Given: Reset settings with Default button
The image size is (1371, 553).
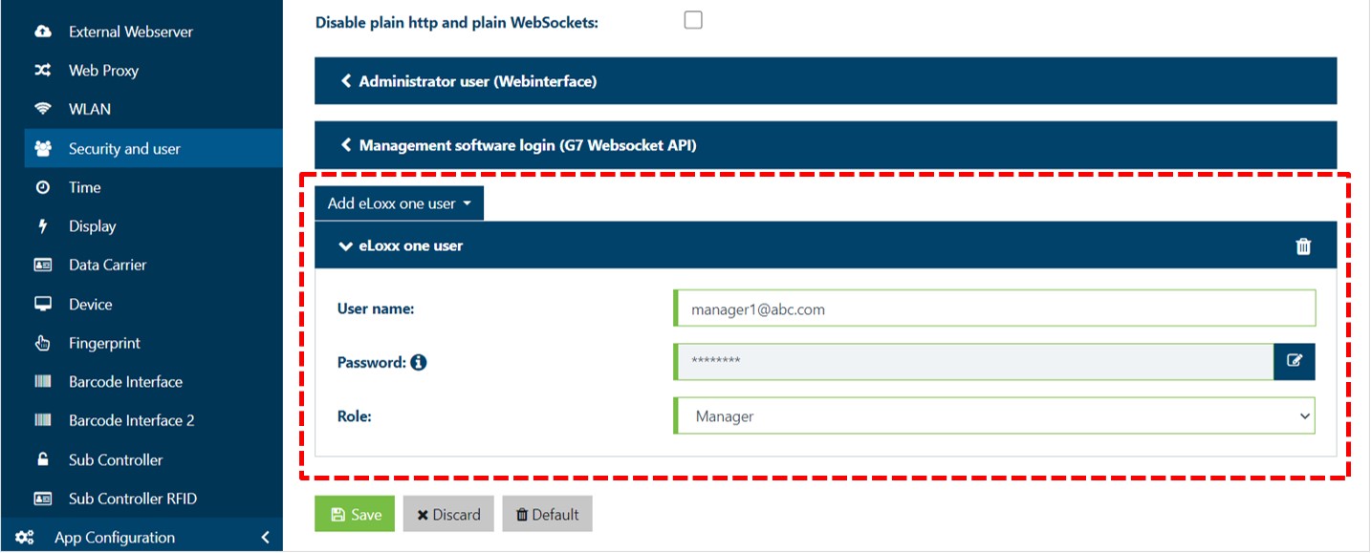Looking at the screenshot, I should point(548,514).
